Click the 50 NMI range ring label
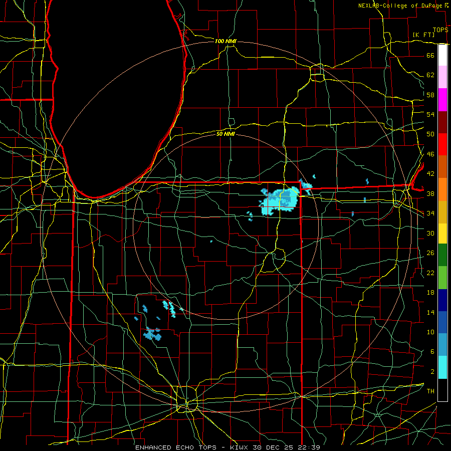The image size is (451, 451). click(225, 134)
